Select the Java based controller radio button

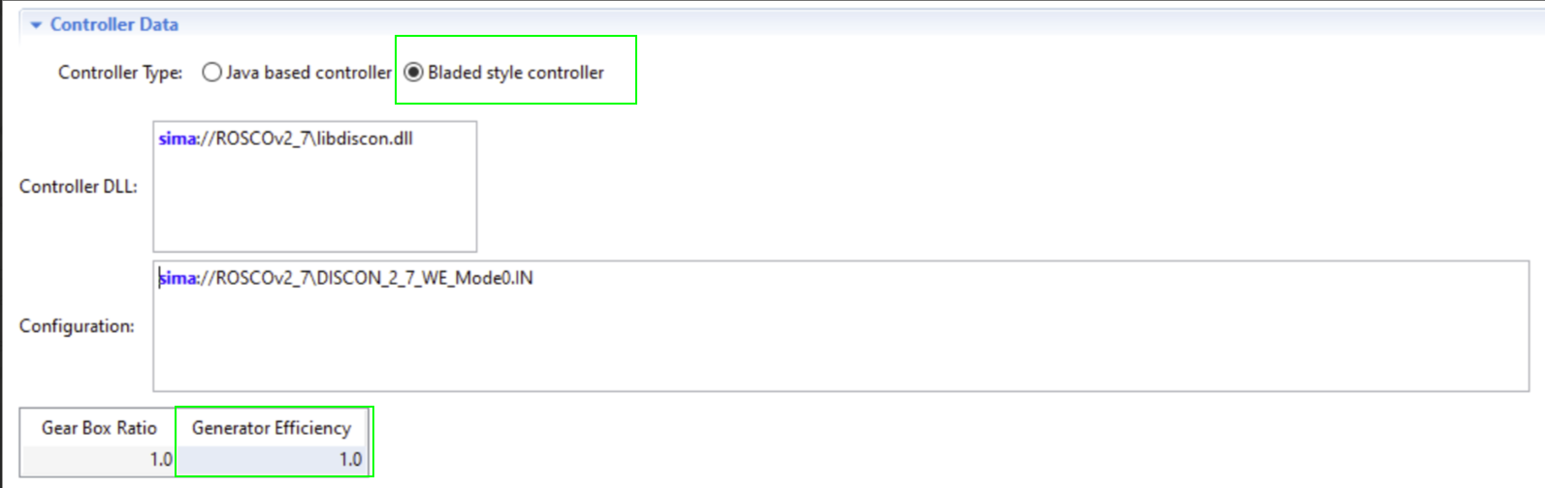[211, 73]
